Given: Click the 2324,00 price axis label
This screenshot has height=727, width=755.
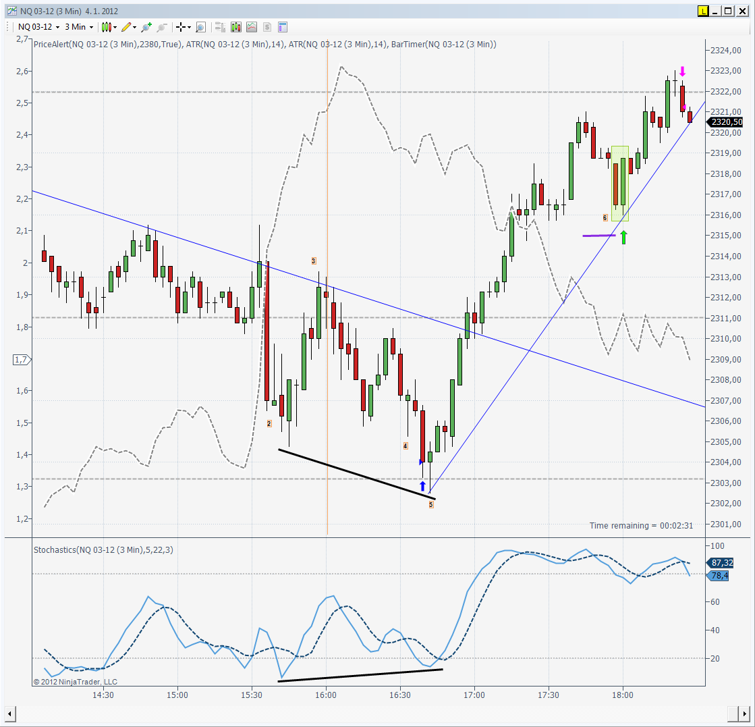Looking at the screenshot, I should click(725, 50).
